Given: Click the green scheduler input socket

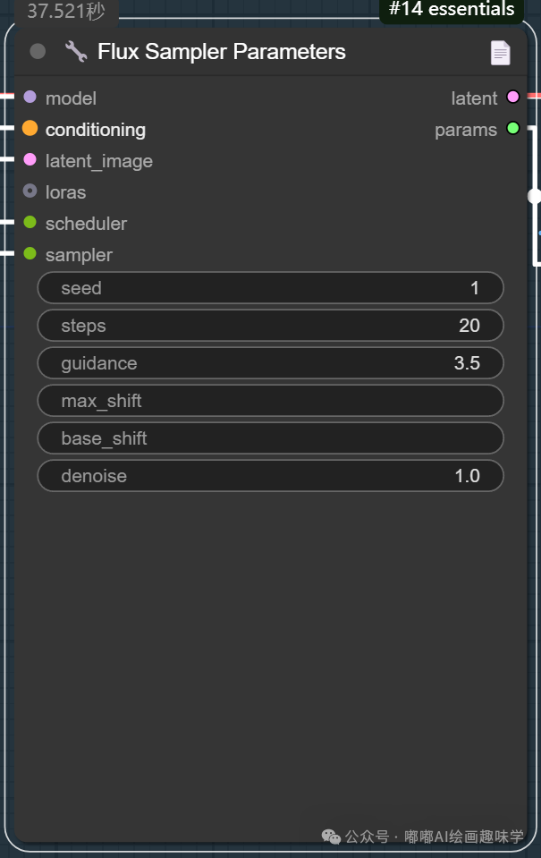Looking at the screenshot, I should click(29, 223).
